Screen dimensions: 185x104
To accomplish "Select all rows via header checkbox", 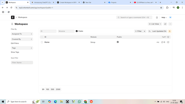I will (42, 37).
